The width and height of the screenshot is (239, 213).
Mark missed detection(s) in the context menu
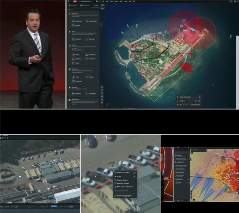click(x=126, y=187)
